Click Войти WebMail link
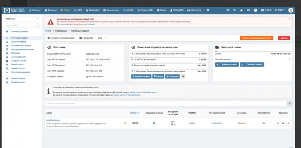301x148 pixels. (x=192, y=123)
